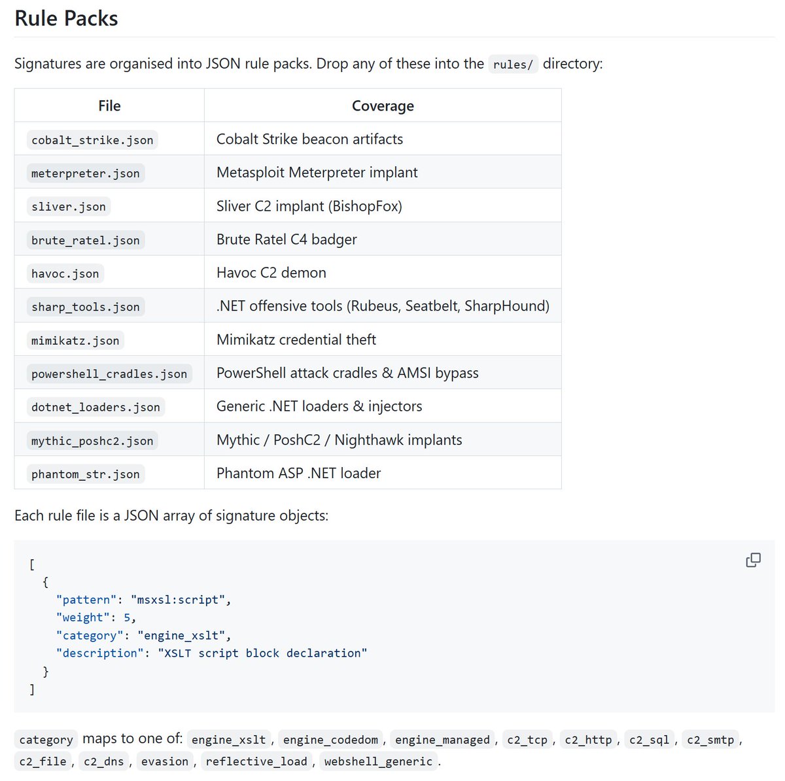Click 'Each rule file is a JSON array' sentence
This screenshot has height=781, width=785.
171,515
